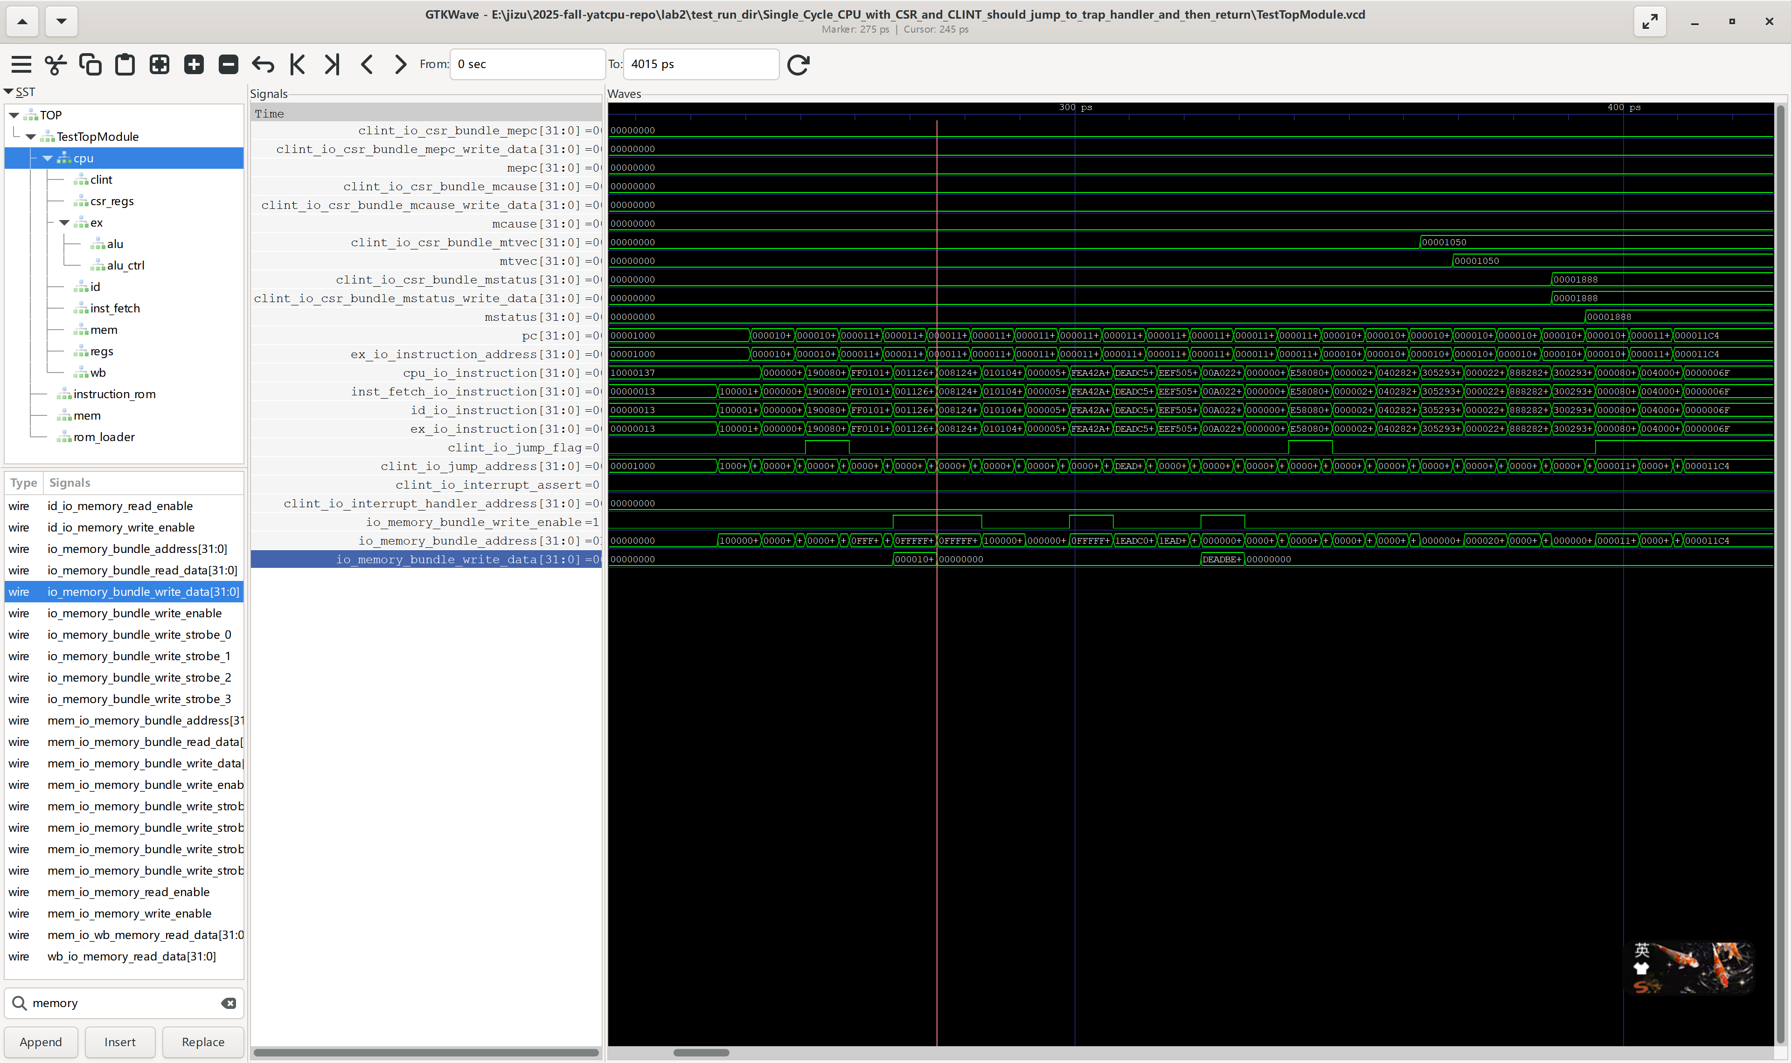Click the Zoom In plus icon
The width and height of the screenshot is (1791, 1063).
[194, 64]
